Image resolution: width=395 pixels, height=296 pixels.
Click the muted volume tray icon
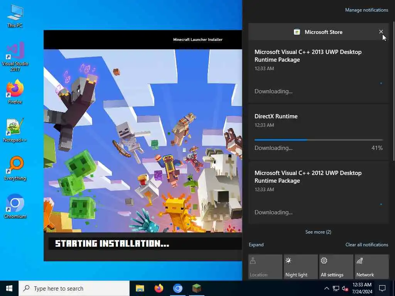[345, 288]
